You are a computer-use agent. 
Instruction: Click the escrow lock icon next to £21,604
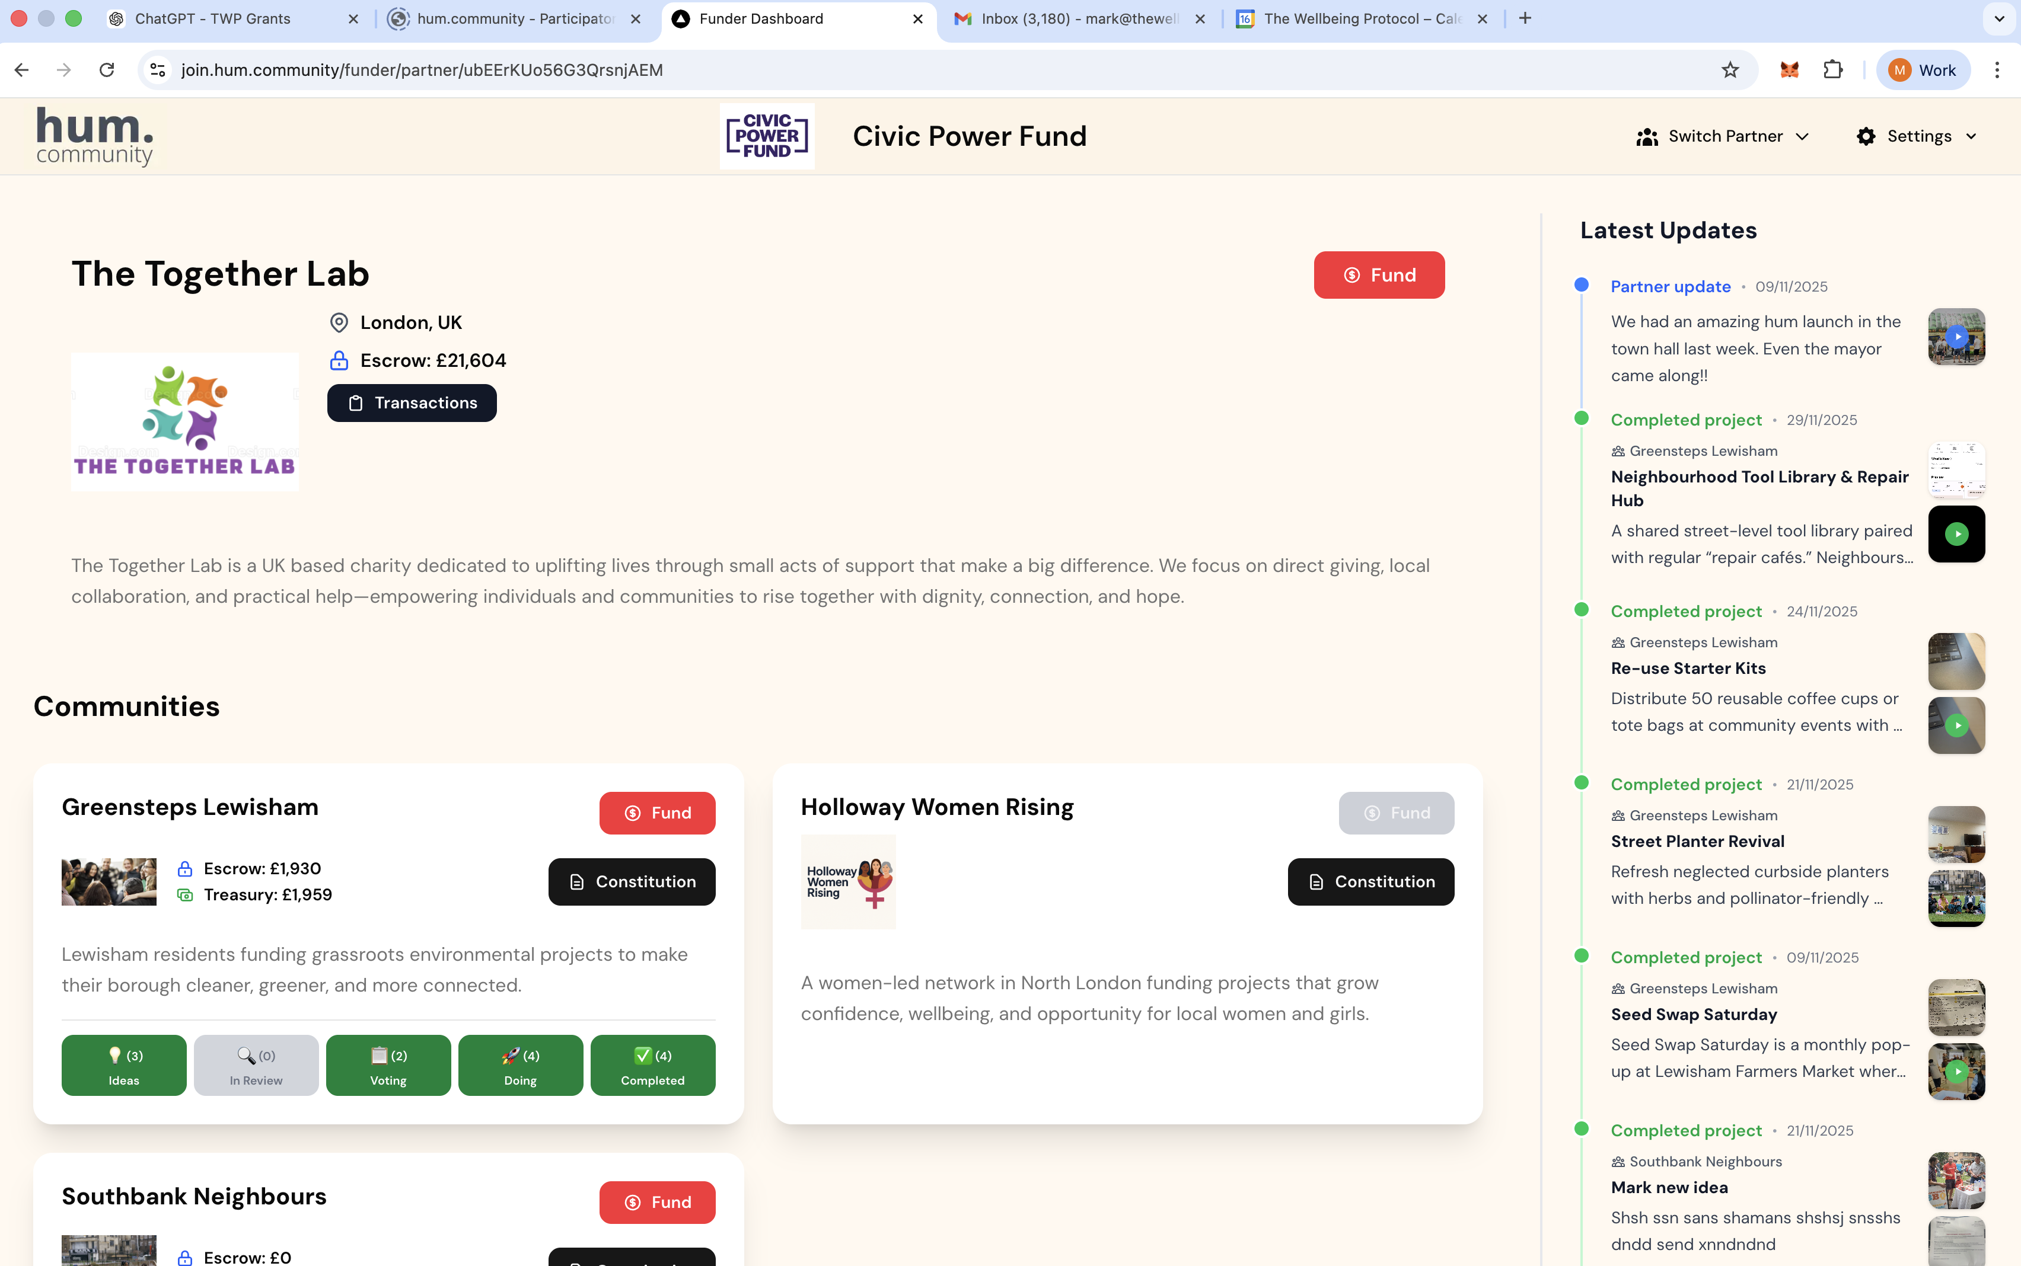pyautogui.click(x=339, y=360)
